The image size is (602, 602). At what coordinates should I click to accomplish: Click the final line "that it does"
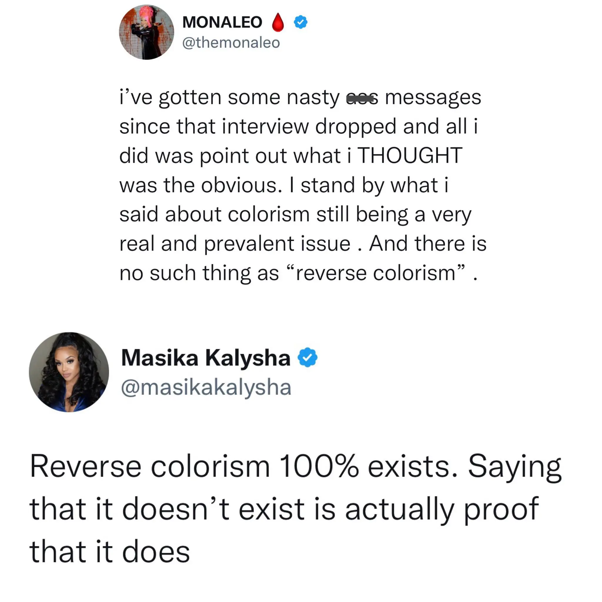(x=110, y=551)
